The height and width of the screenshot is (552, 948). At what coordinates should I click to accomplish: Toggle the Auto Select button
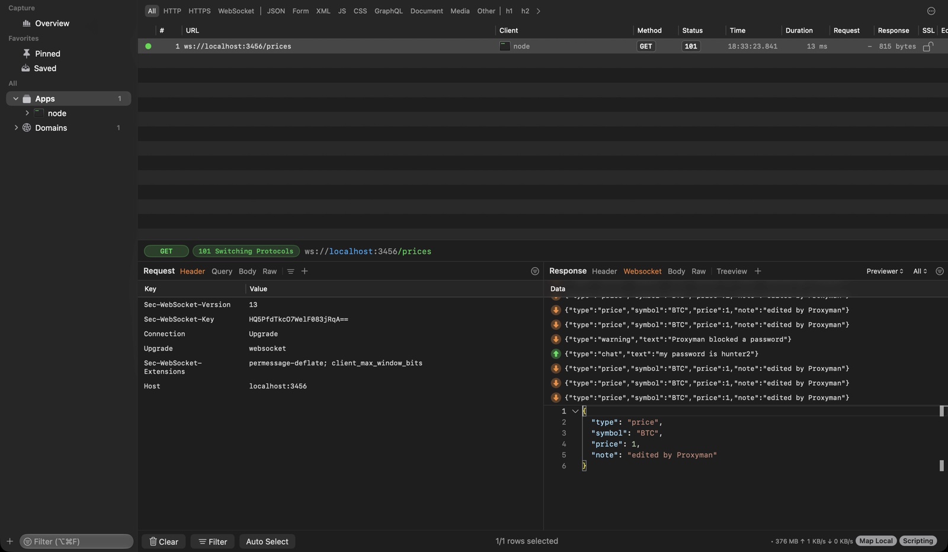267,541
